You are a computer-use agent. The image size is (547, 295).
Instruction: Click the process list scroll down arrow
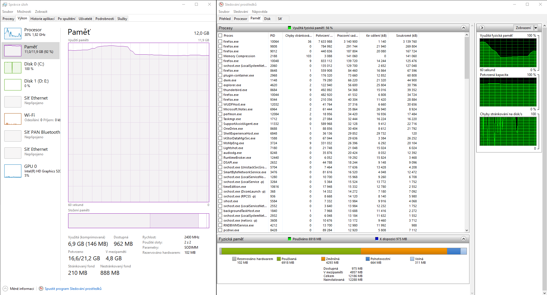(467, 230)
